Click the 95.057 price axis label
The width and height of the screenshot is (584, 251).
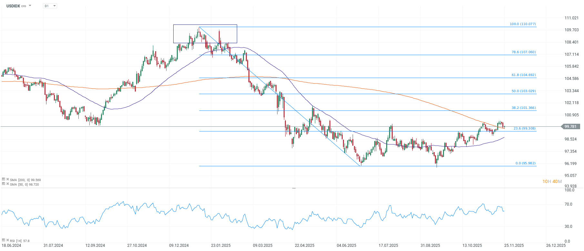570,176
